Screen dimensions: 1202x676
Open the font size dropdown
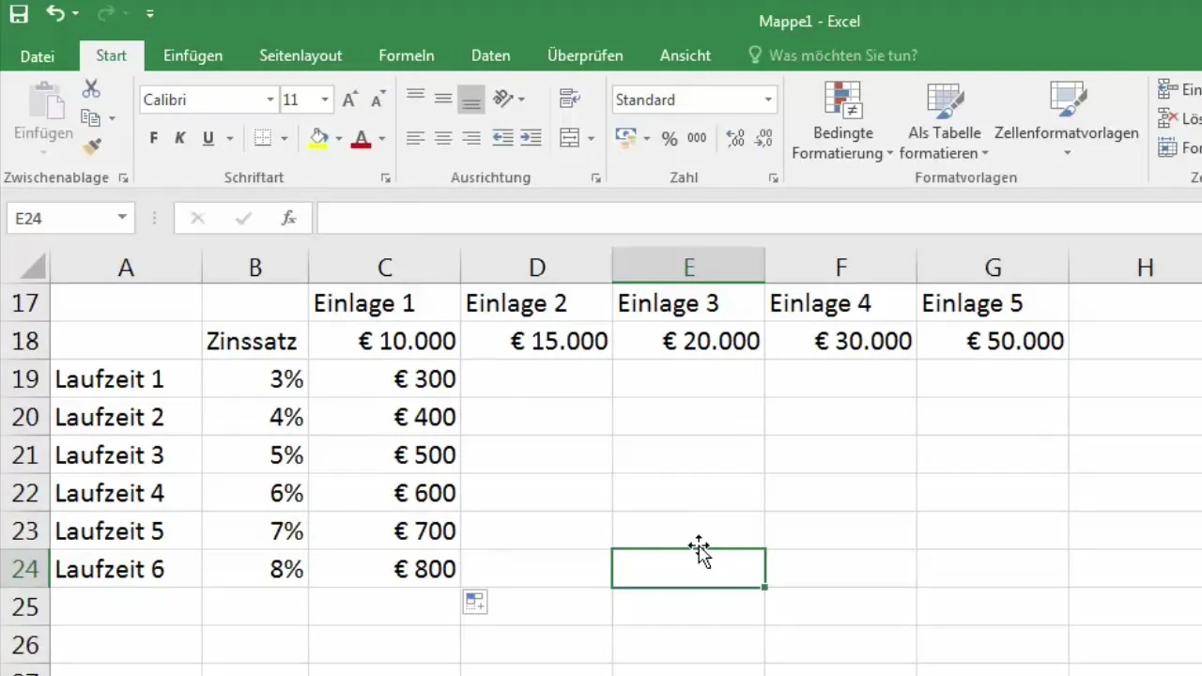(x=325, y=100)
